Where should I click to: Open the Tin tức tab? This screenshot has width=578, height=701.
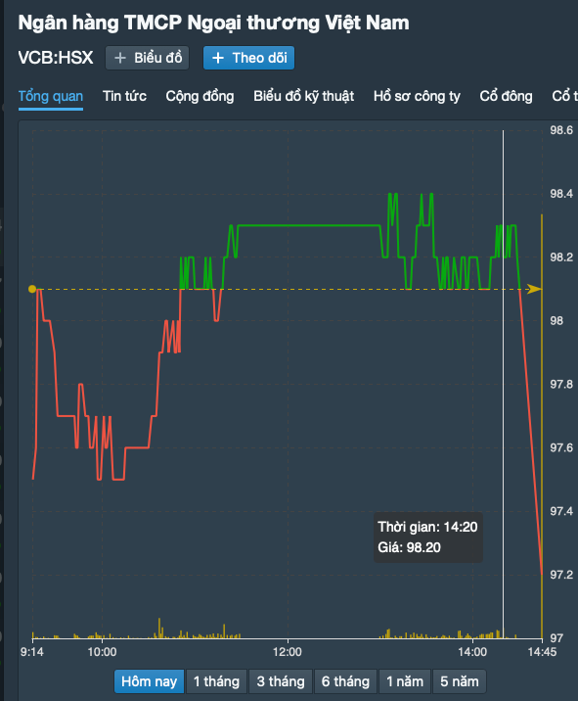(124, 96)
